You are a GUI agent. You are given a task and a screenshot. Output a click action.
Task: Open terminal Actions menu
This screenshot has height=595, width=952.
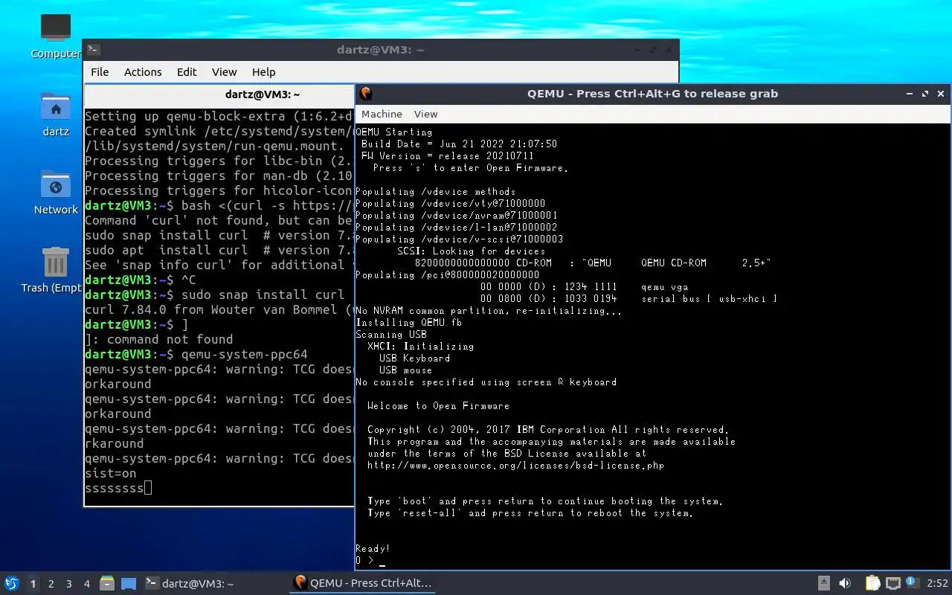pyautogui.click(x=143, y=72)
